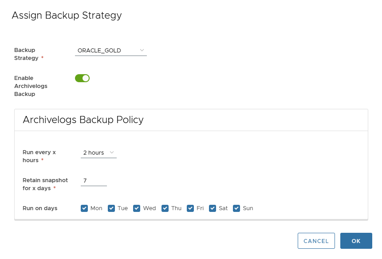Click the Retain snapshot for x days field

click(93, 181)
